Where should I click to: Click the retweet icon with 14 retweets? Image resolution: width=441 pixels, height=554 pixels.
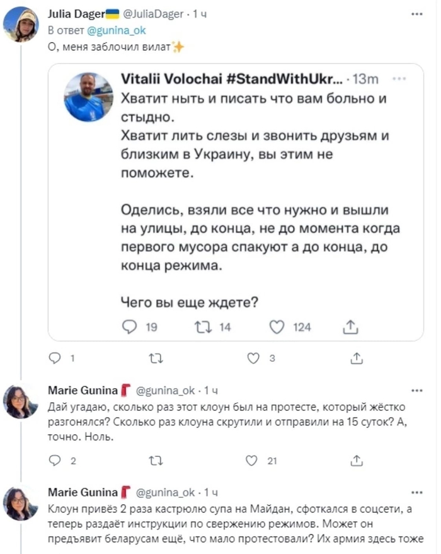point(203,326)
